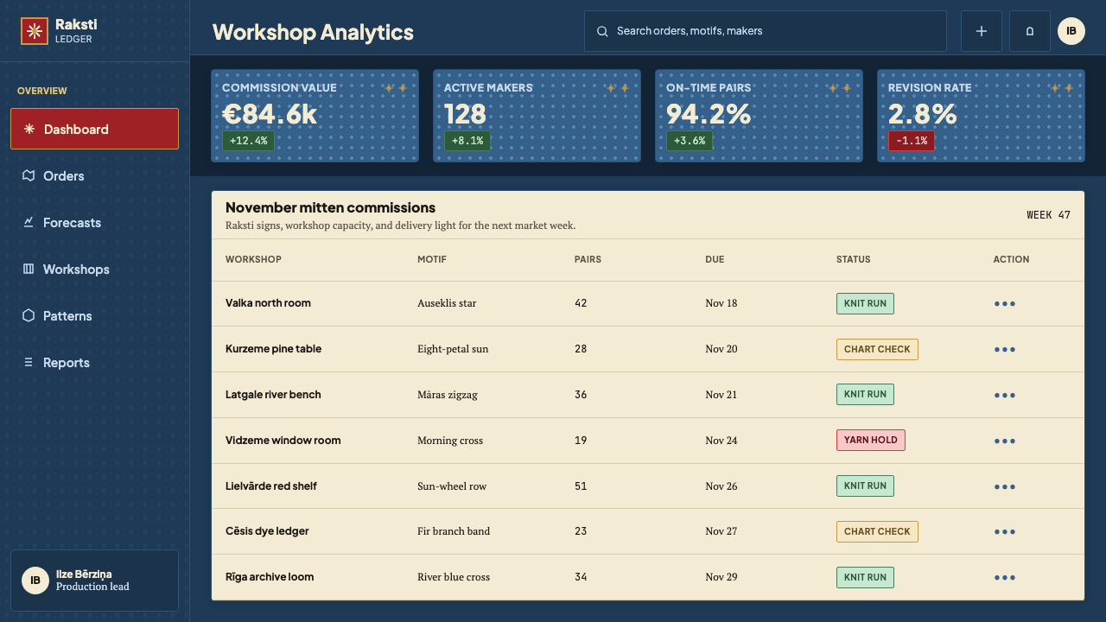Open actions menu for Valka north room
Image resolution: width=1106 pixels, height=622 pixels.
pos(1005,304)
